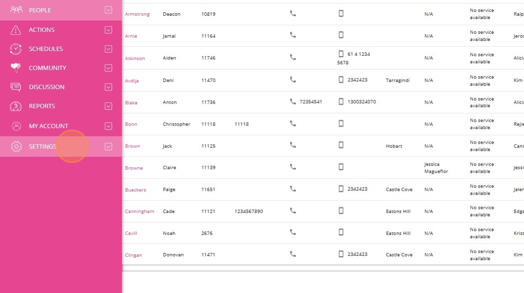Click the Clingan surname link

[x=133, y=255]
